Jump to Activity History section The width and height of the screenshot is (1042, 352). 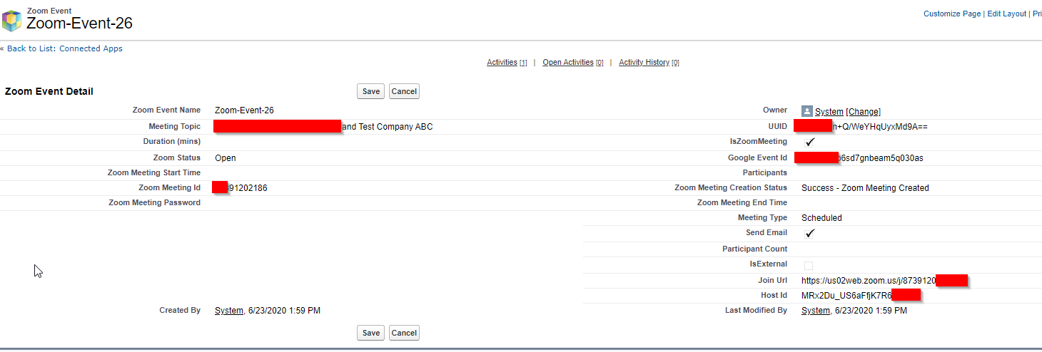point(644,62)
